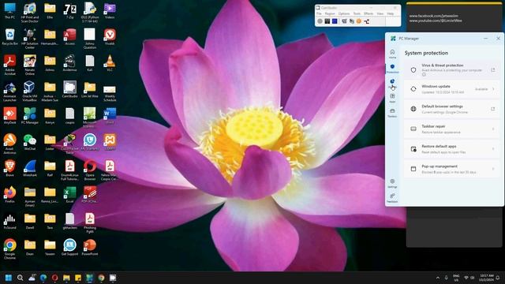Select the Firefox desktop icon
505x284 pixels.
pos(9,195)
